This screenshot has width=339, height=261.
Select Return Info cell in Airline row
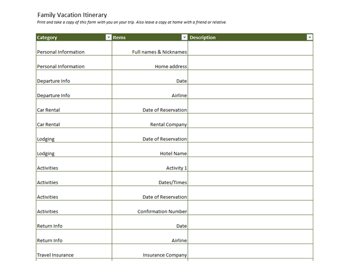[x=74, y=236]
